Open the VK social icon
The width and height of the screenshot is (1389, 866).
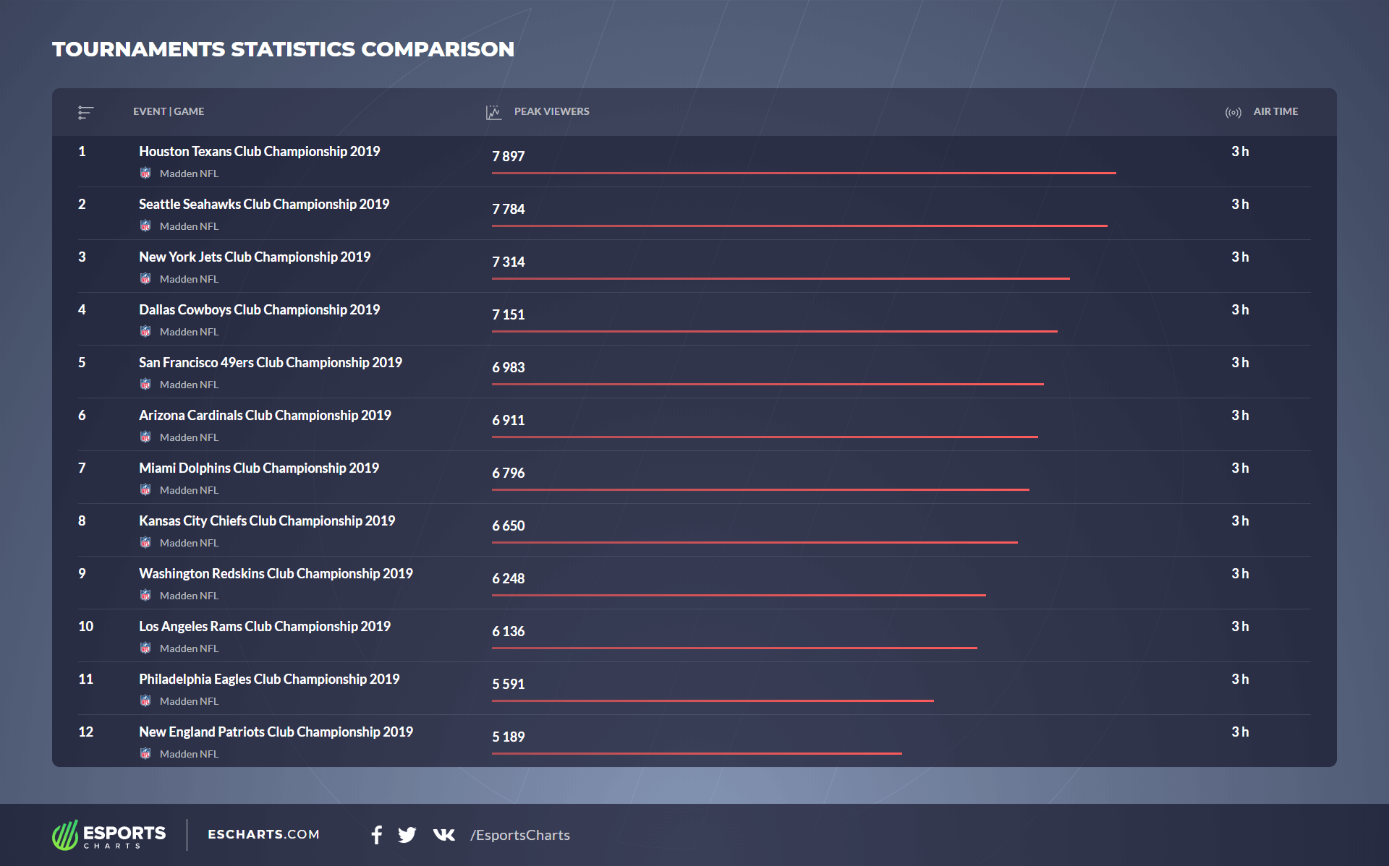coord(443,835)
